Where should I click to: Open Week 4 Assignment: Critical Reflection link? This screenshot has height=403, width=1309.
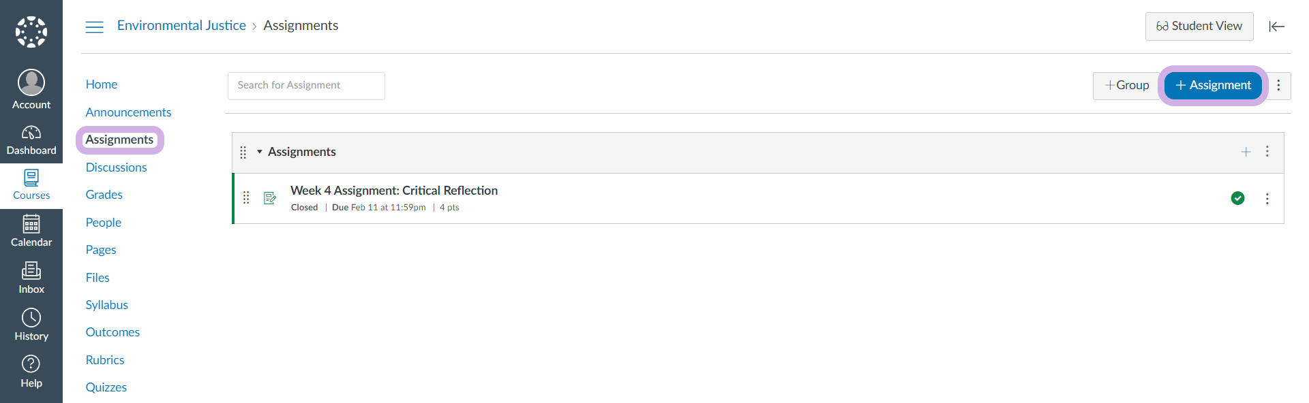point(394,191)
